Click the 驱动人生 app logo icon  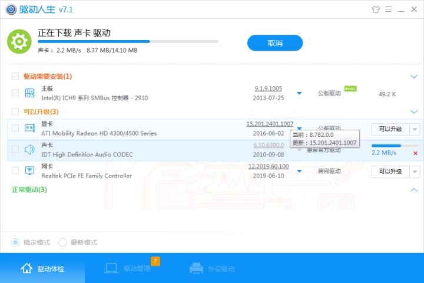11,9
